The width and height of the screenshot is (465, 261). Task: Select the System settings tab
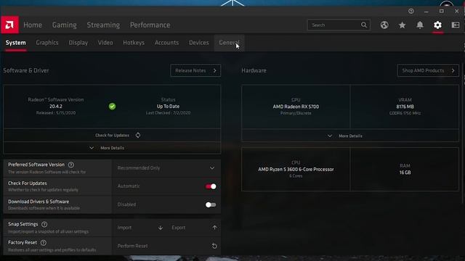tap(16, 43)
